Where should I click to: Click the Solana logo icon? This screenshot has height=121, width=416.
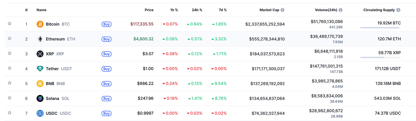tap(40, 98)
